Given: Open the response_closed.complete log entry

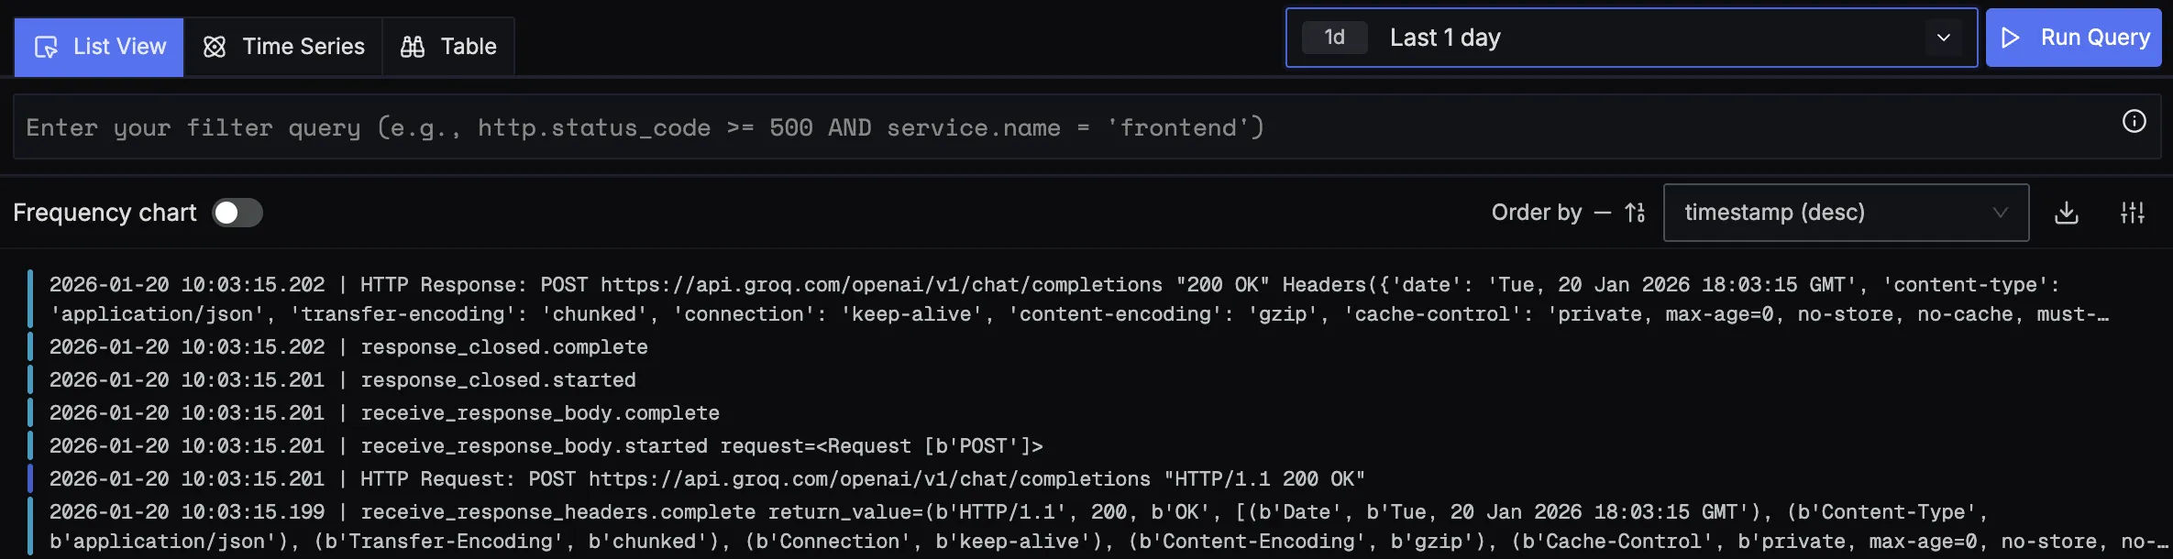Looking at the screenshot, I should tap(503, 347).
